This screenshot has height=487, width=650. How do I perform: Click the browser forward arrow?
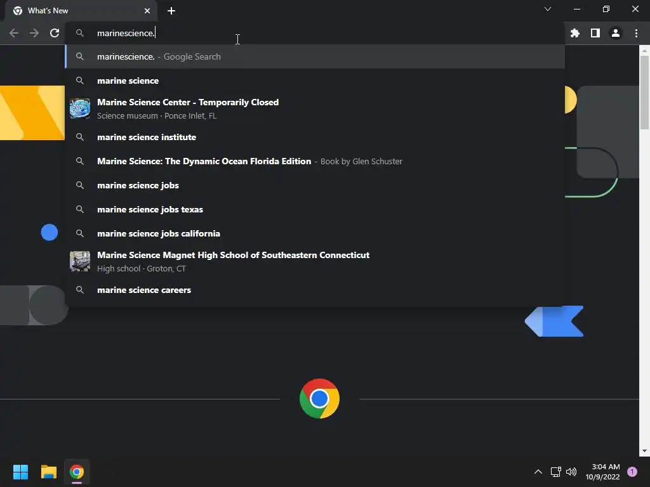34,33
